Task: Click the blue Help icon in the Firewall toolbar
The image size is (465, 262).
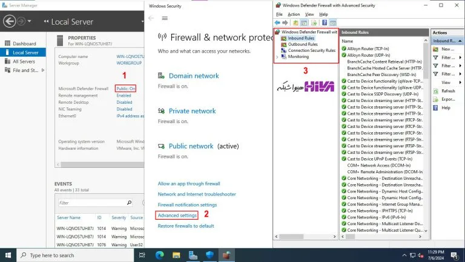Action: (325, 23)
